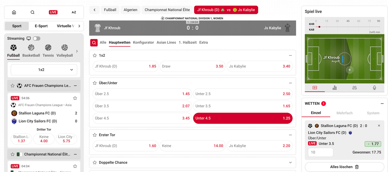Open the lineups people icon

pos(354,88)
